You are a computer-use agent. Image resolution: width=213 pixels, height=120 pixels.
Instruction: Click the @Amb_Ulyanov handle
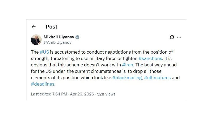click(x=57, y=42)
